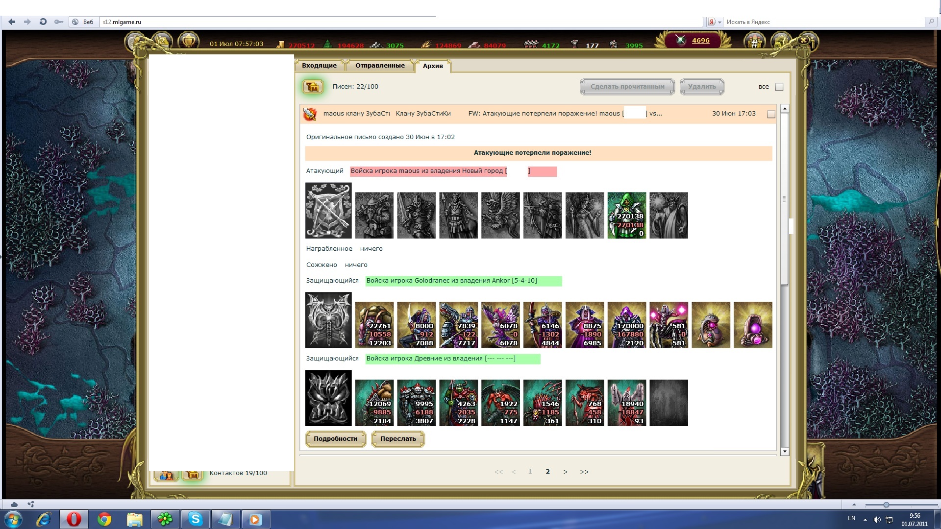Go to page 2 in pagination

coord(547,472)
